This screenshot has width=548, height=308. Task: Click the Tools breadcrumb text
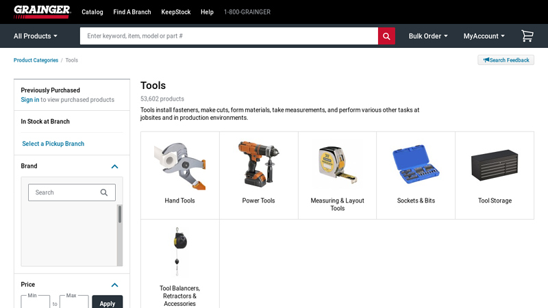coord(72,60)
